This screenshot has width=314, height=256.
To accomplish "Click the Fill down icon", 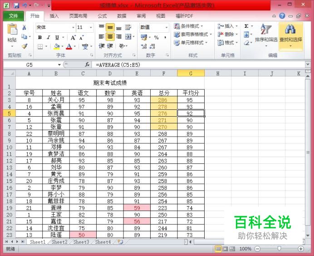I will 246,34.
